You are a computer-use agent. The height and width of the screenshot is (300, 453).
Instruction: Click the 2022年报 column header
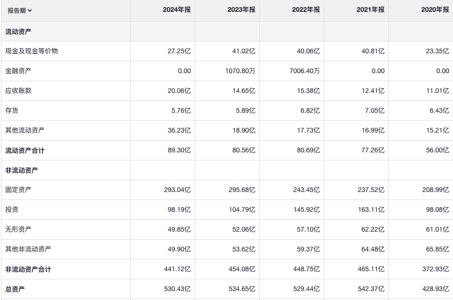[306, 10]
